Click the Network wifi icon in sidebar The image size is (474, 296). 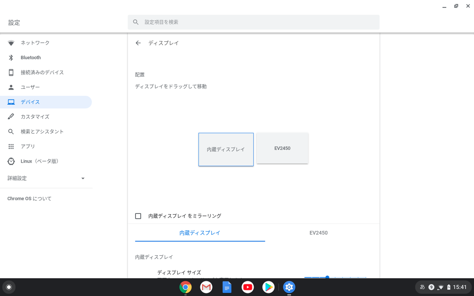tap(11, 43)
